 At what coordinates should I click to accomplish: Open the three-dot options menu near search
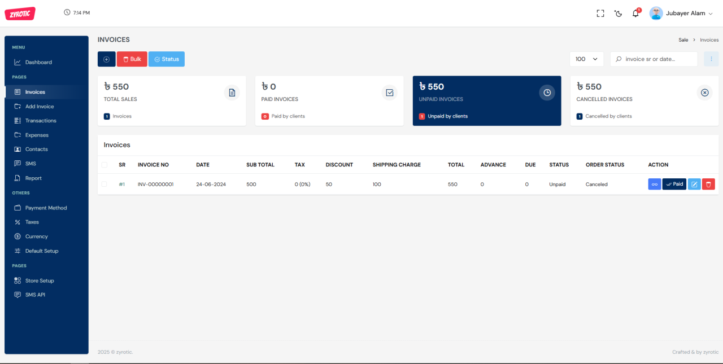point(711,59)
